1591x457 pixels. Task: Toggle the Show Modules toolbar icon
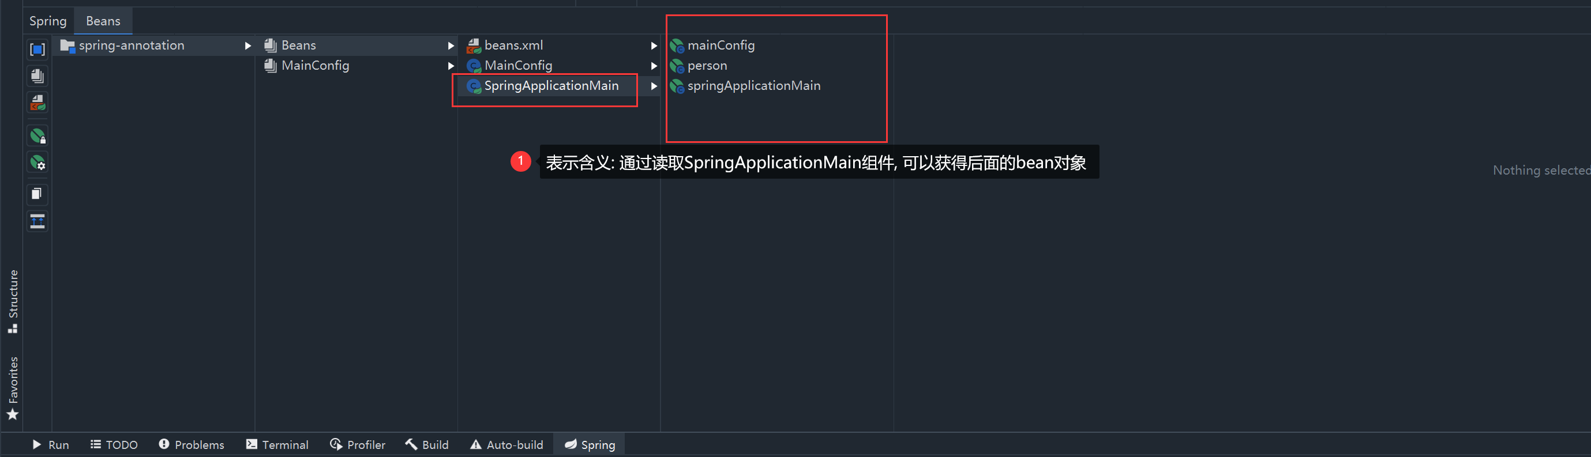point(37,50)
